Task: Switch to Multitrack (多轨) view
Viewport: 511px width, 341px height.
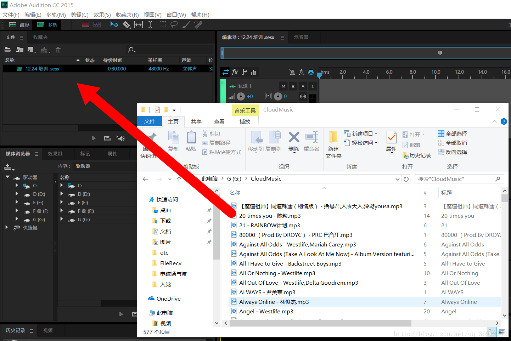Action: 47,24
